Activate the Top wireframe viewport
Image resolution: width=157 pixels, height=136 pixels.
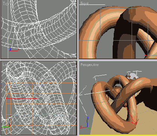39,29
